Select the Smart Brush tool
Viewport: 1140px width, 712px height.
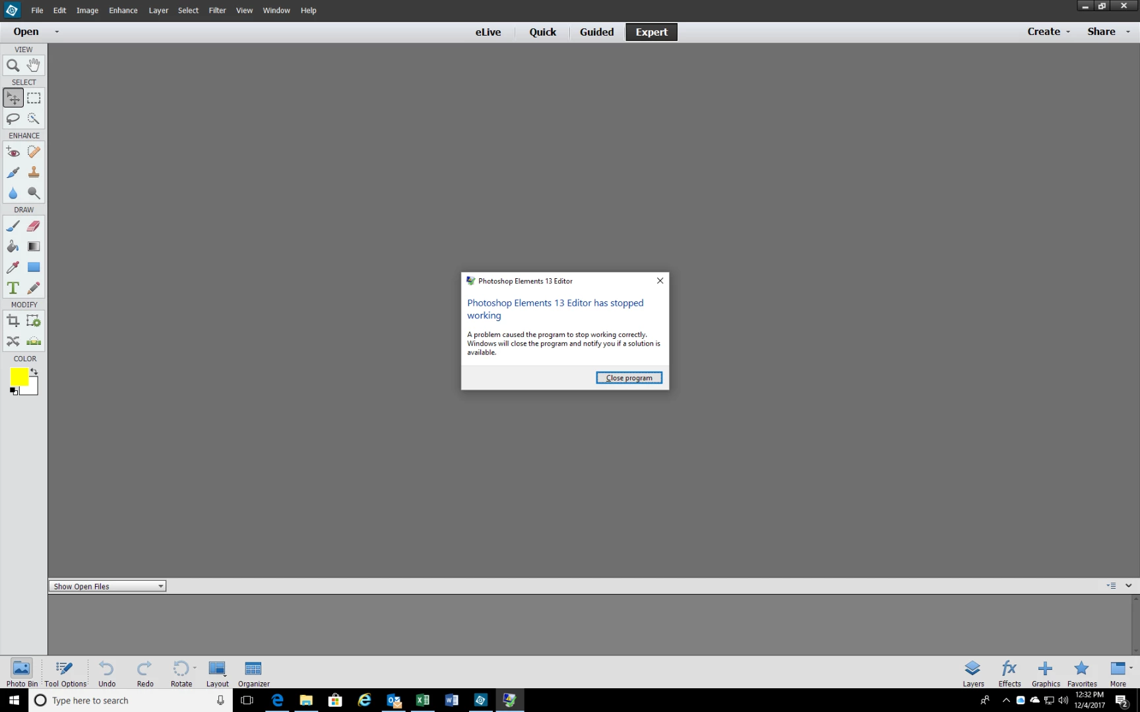(13, 172)
